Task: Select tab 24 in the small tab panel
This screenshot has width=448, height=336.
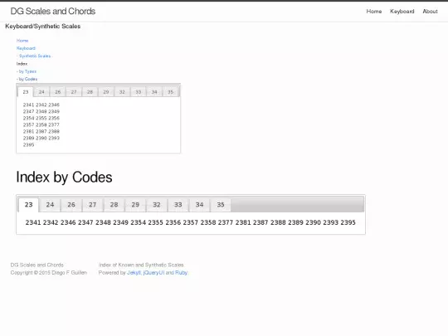Action: click(41, 92)
